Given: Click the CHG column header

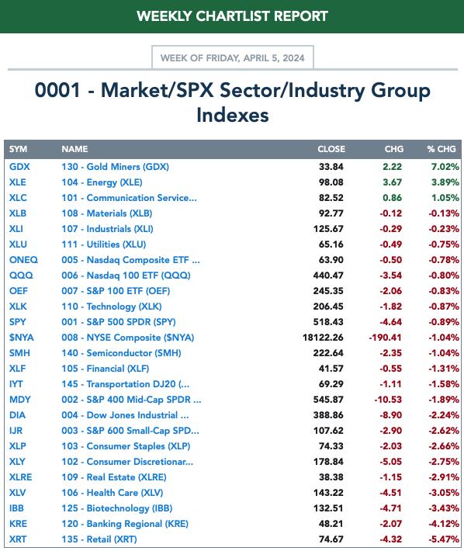Looking at the screenshot, I should click(x=394, y=149).
